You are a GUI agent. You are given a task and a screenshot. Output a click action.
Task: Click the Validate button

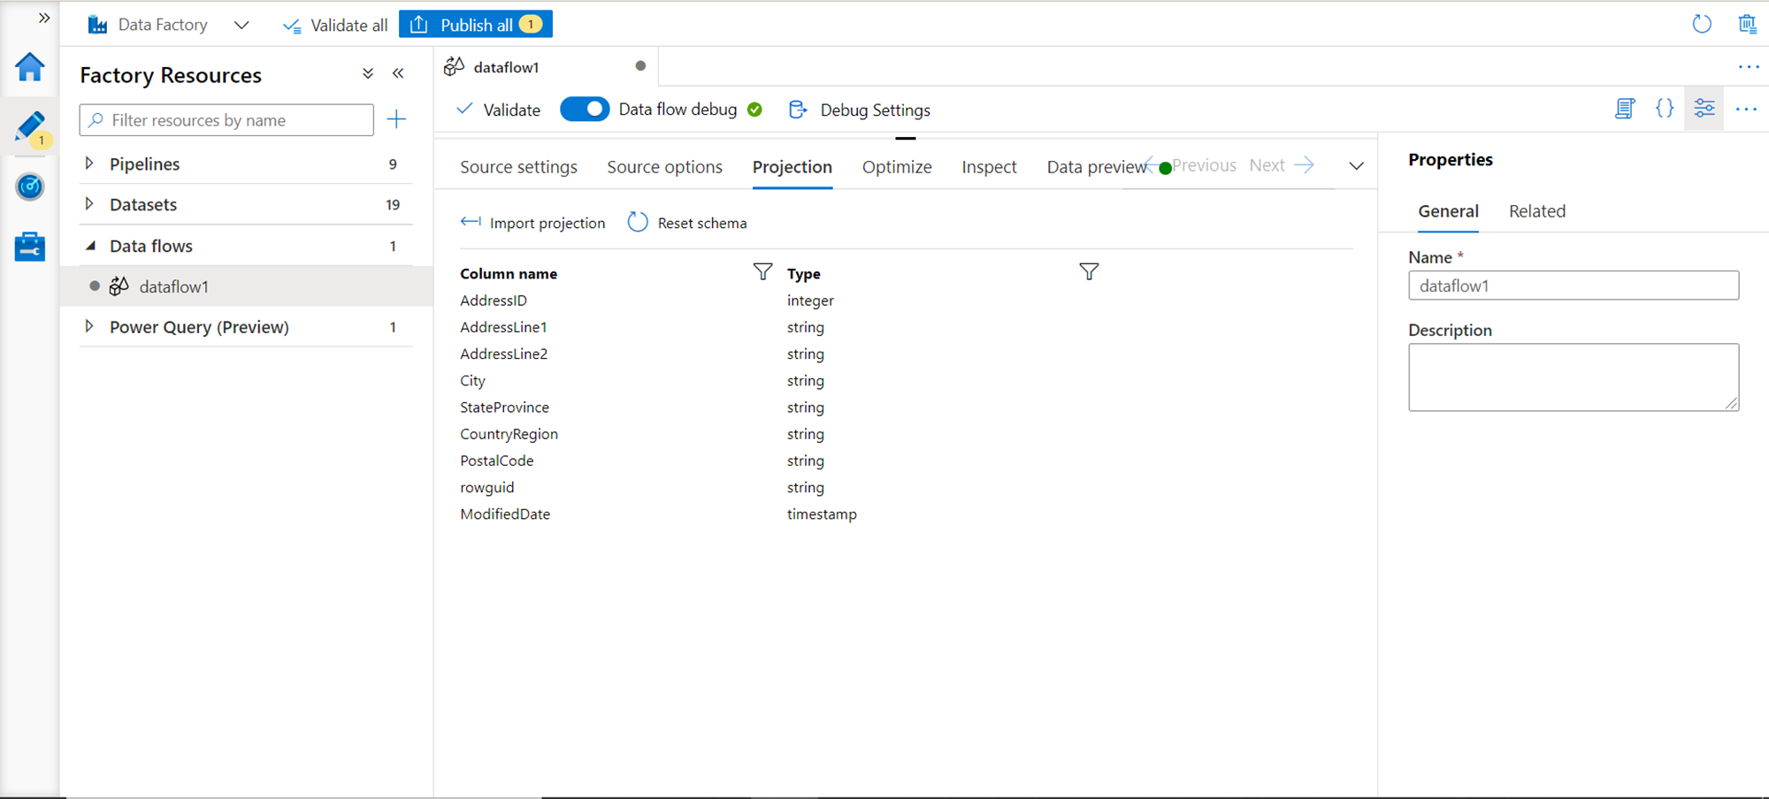499,110
